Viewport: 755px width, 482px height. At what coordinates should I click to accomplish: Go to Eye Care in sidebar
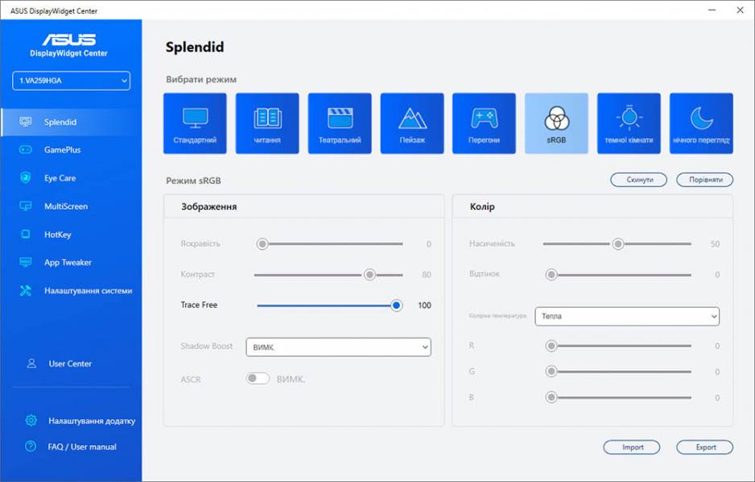60,178
